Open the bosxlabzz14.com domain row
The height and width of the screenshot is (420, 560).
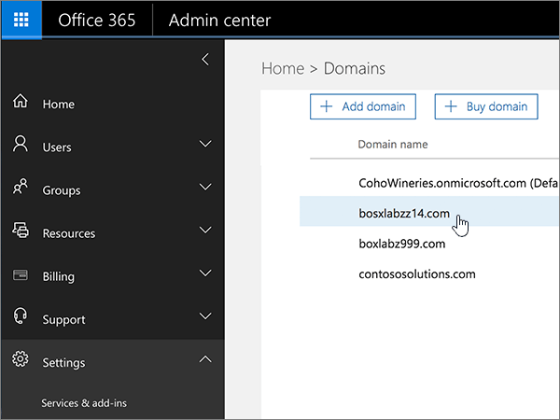404,214
